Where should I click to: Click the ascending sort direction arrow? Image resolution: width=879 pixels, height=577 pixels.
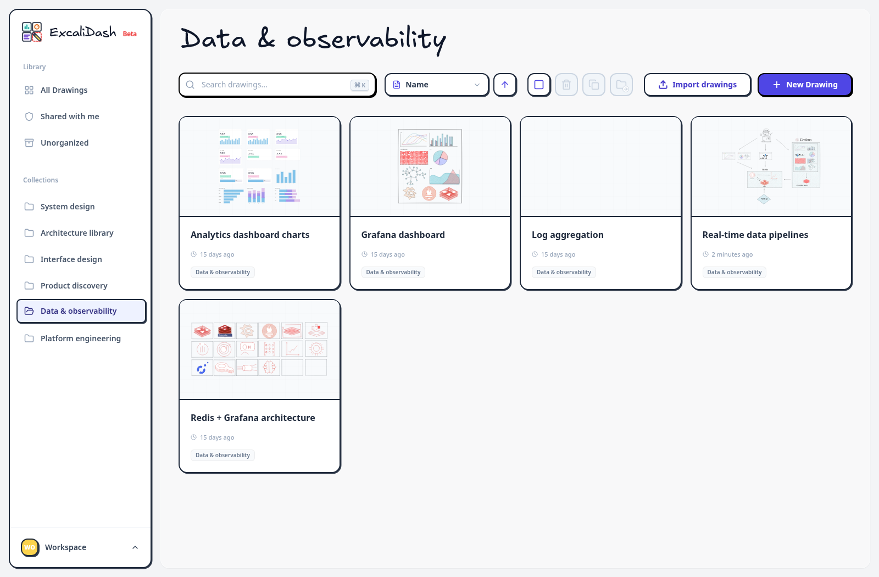tap(505, 85)
